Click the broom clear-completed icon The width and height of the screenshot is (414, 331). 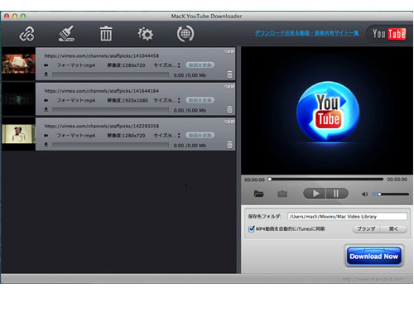(66, 34)
